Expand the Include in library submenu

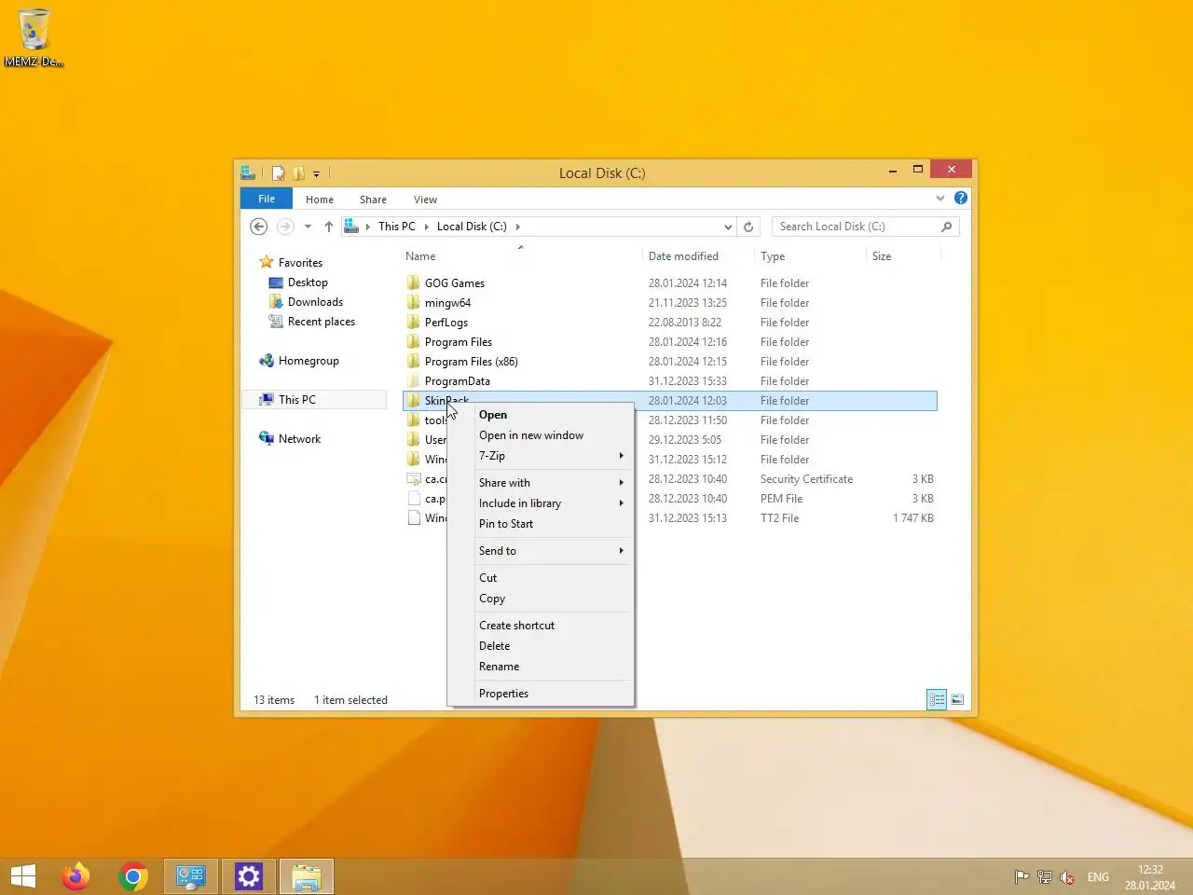(x=541, y=503)
